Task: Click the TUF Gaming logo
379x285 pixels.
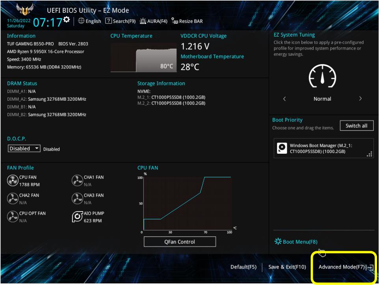Action: (x=25, y=9)
